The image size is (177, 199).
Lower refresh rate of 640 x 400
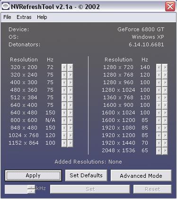coord(64,105)
